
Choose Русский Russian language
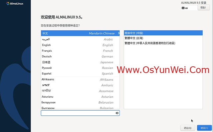coord(80,68)
